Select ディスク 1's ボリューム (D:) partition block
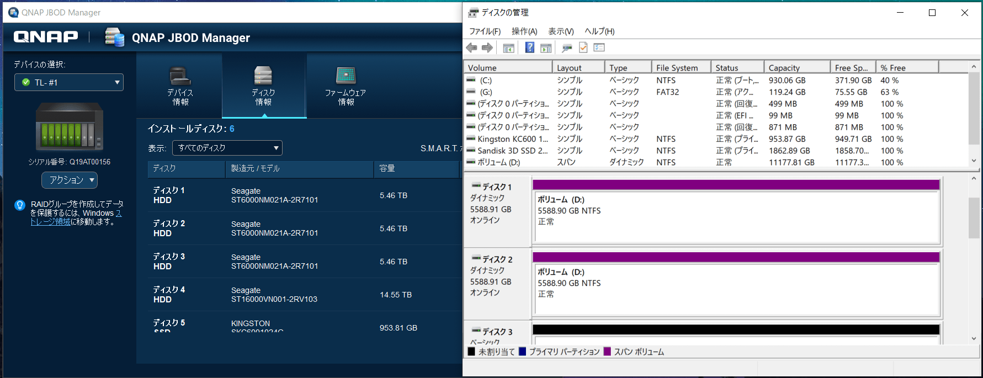Viewport: 983px width, 378px height. pos(736,211)
